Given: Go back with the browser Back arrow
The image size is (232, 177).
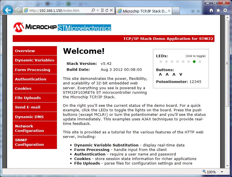Looking at the screenshot, I should tap(8, 10).
